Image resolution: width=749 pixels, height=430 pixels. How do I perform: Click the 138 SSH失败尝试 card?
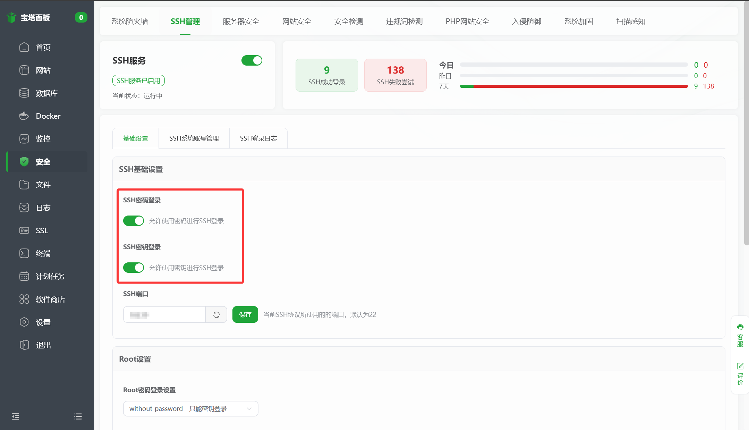point(395,75)
